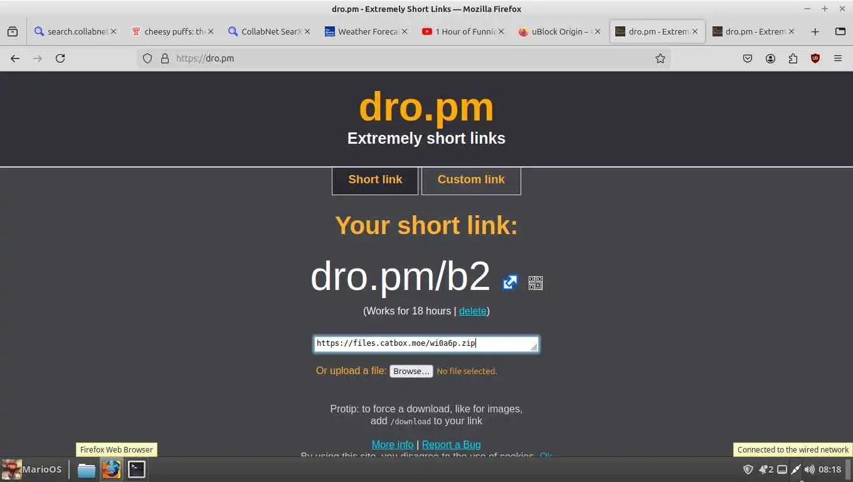853x482 pixels.
Task: Open the Pocket save icon
Action: point(748,58)
